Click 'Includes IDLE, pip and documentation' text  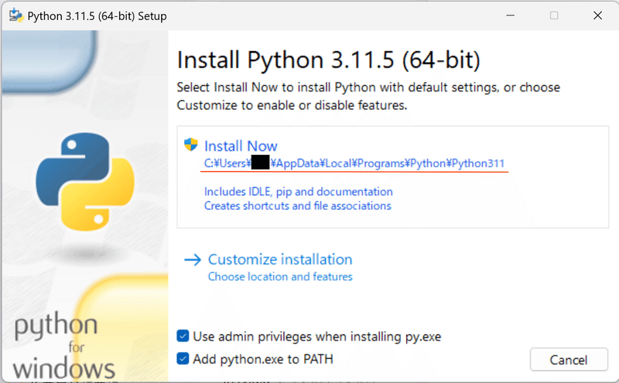tap(299, 192)
